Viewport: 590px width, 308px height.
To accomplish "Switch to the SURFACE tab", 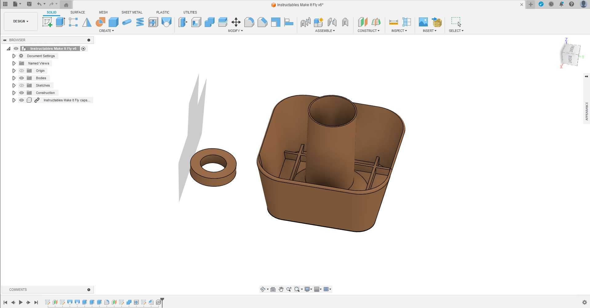I will click(78, 12).
